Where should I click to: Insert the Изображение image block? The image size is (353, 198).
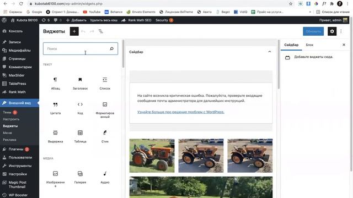[x=55, y=179]
